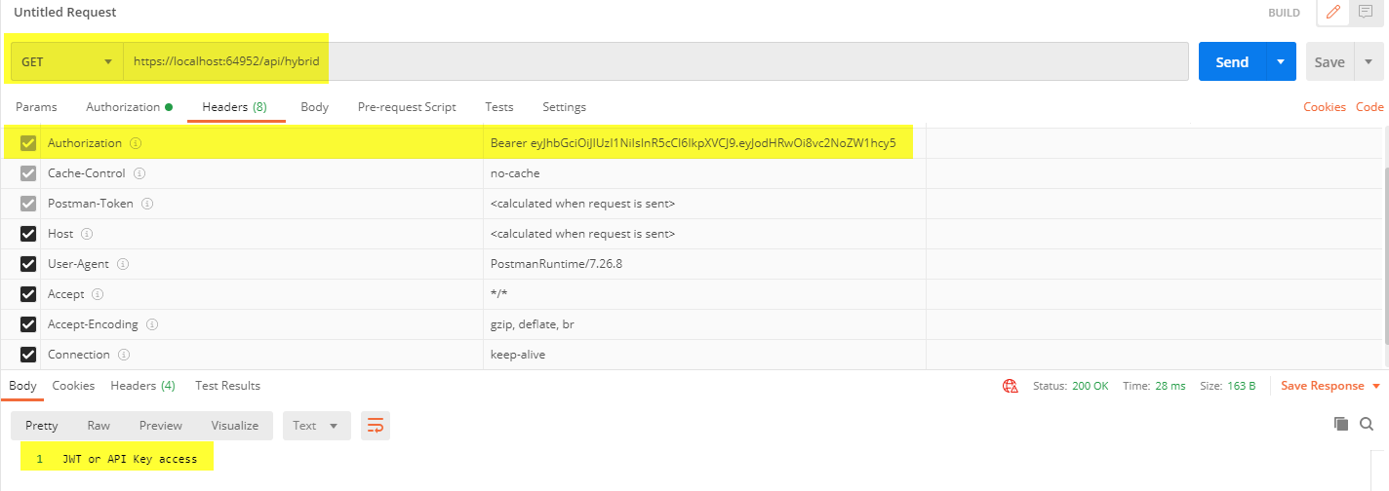1389x491 pixels.
Task: Click the globe network icon beside Status
Action: click(1010, 386)
